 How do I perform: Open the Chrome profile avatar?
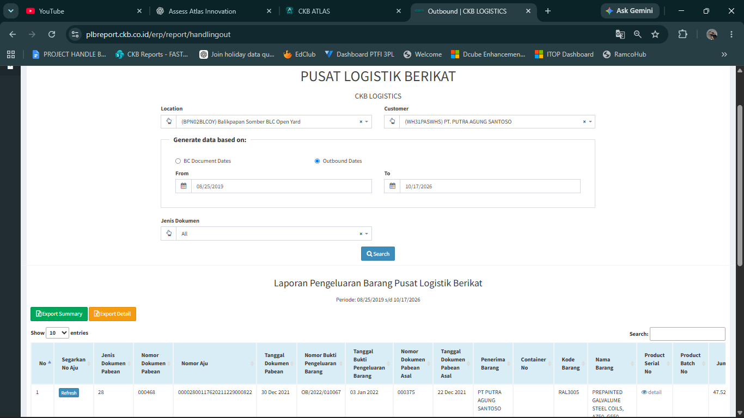(x=712, y=34)
